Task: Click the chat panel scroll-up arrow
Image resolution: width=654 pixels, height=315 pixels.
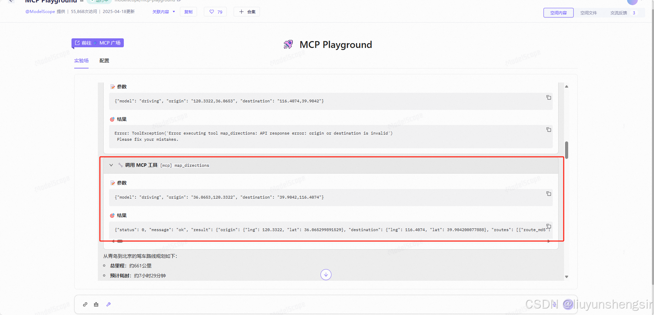Action: click(566, 87)
